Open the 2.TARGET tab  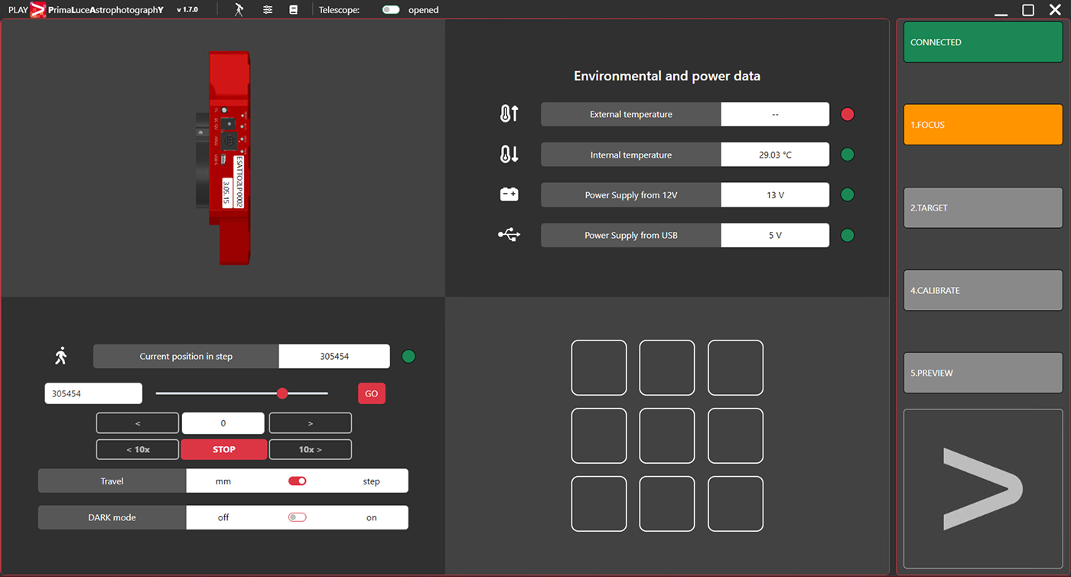(983, 207)
